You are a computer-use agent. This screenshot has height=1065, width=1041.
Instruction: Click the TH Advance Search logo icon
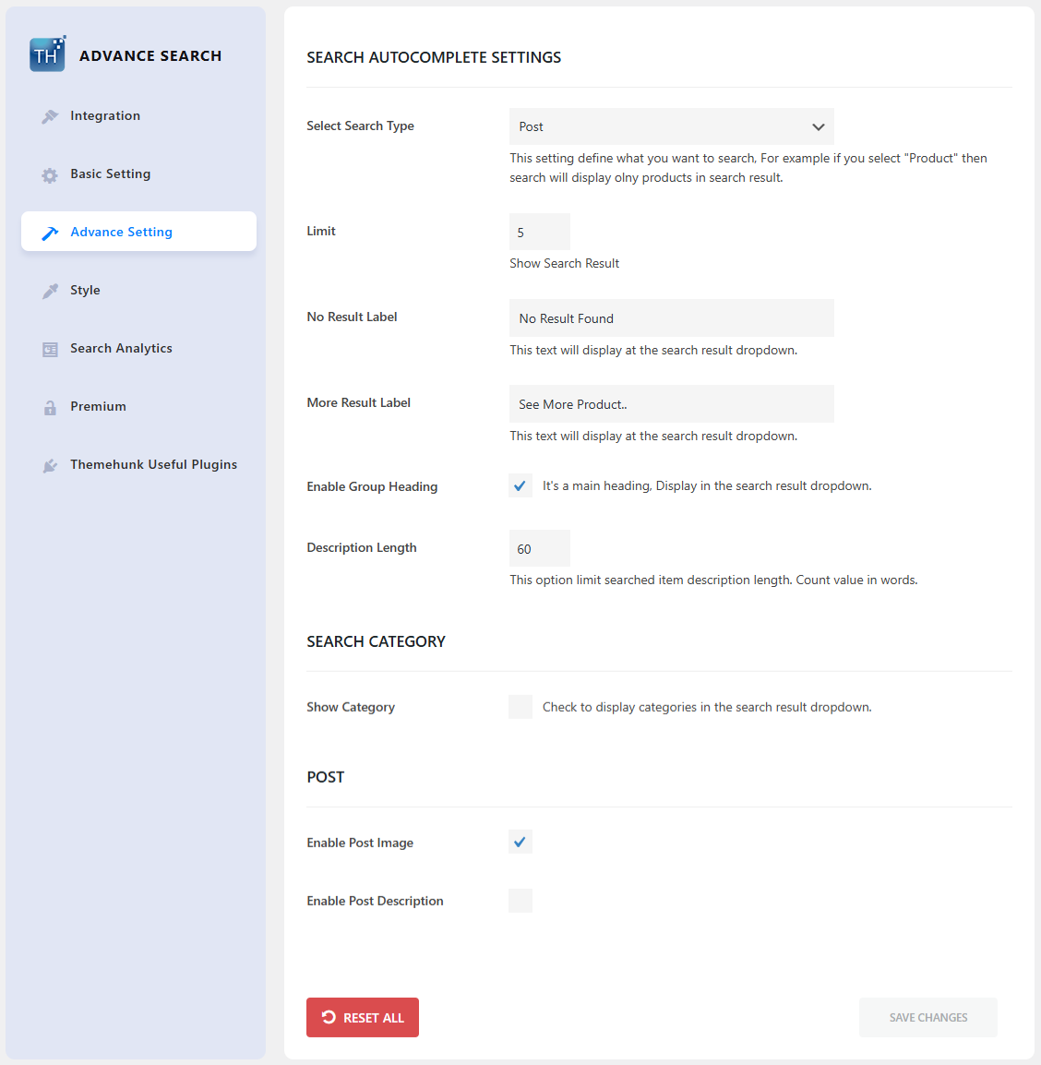[x=47, y=54]
